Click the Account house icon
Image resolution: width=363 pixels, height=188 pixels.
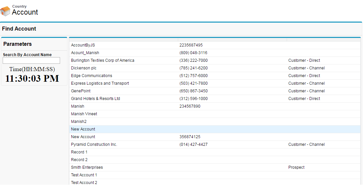5,11
